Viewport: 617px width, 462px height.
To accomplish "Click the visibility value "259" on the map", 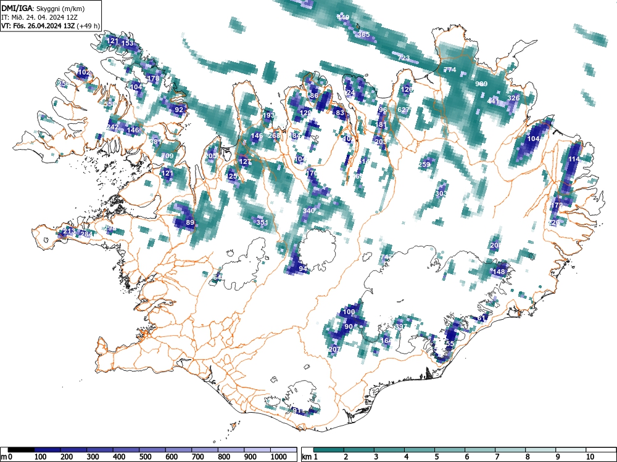I will (424, 164).
